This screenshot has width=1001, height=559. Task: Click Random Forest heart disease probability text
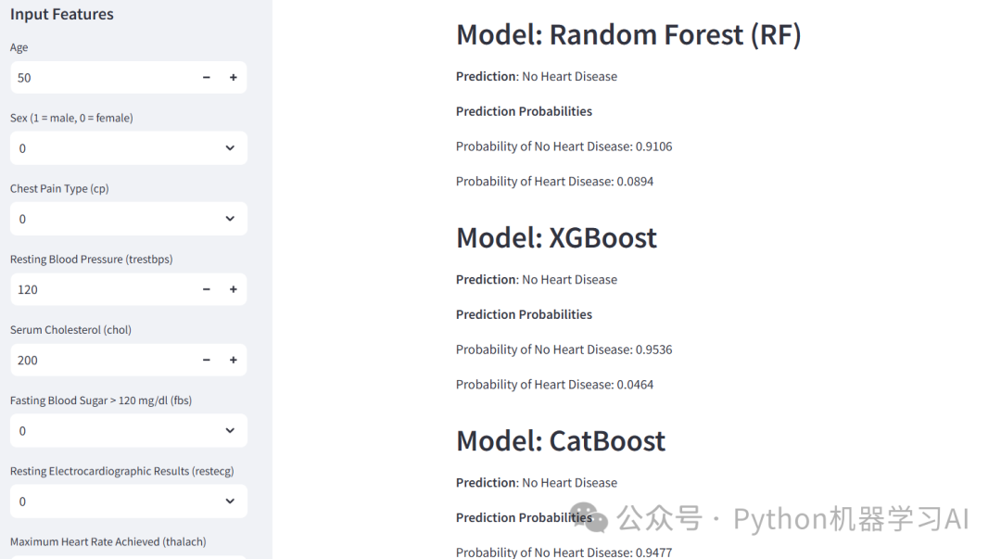point(554,182)
